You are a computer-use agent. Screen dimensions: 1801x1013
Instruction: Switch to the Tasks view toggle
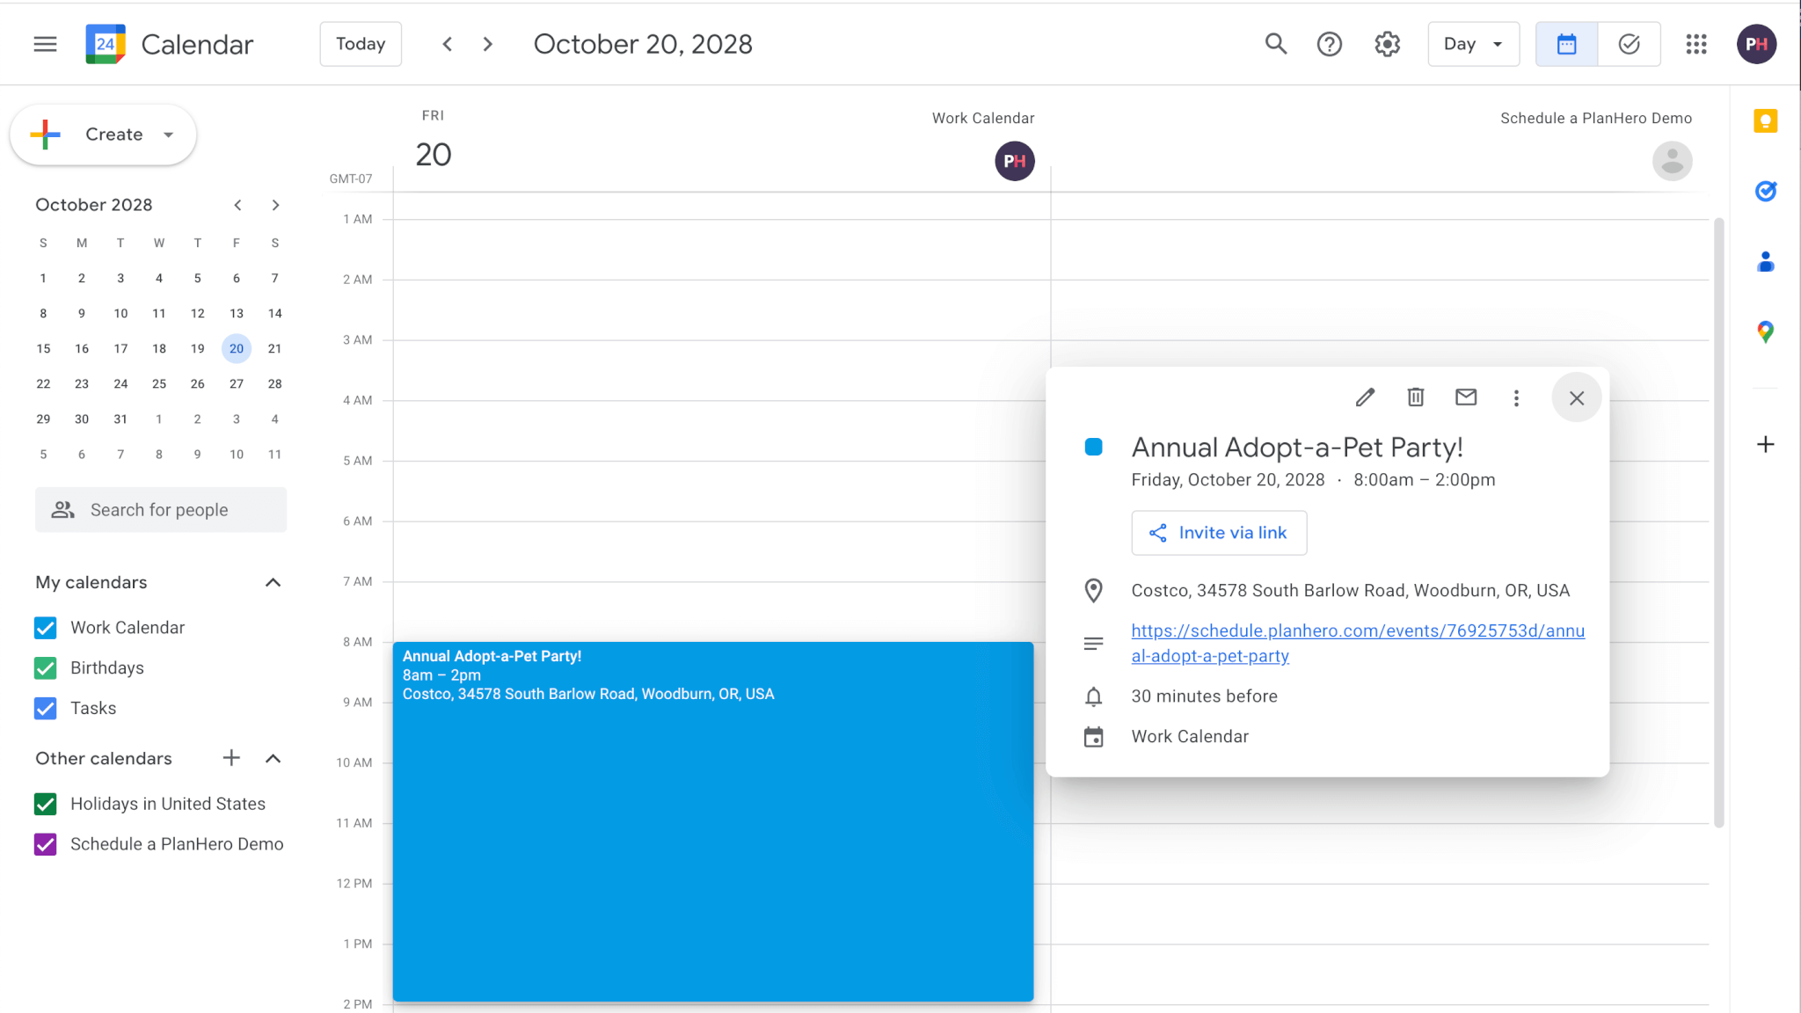(1629, 43)
